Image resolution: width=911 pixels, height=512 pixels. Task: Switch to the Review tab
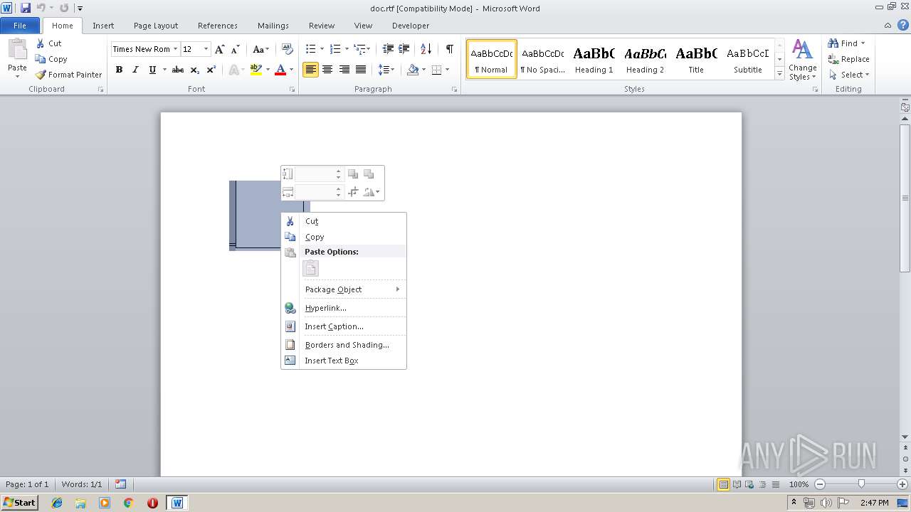pos(322,26)
